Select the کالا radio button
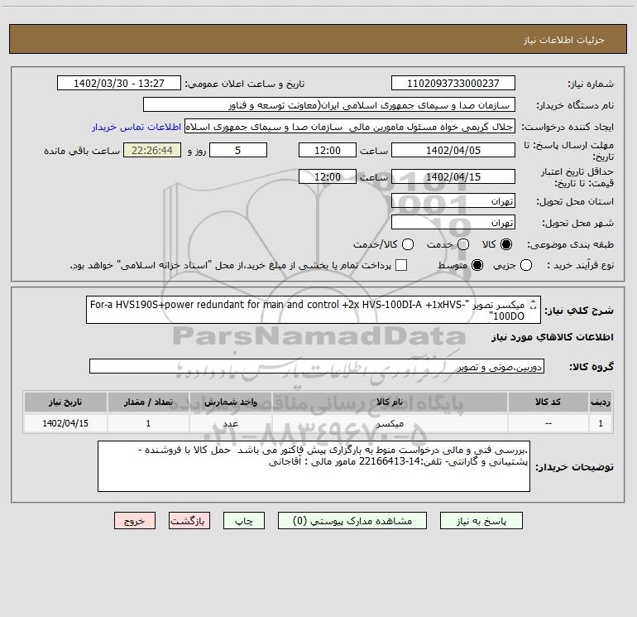The height and width of the screenshot is (617, 637). pyautogui.click(x=506, y=244)
